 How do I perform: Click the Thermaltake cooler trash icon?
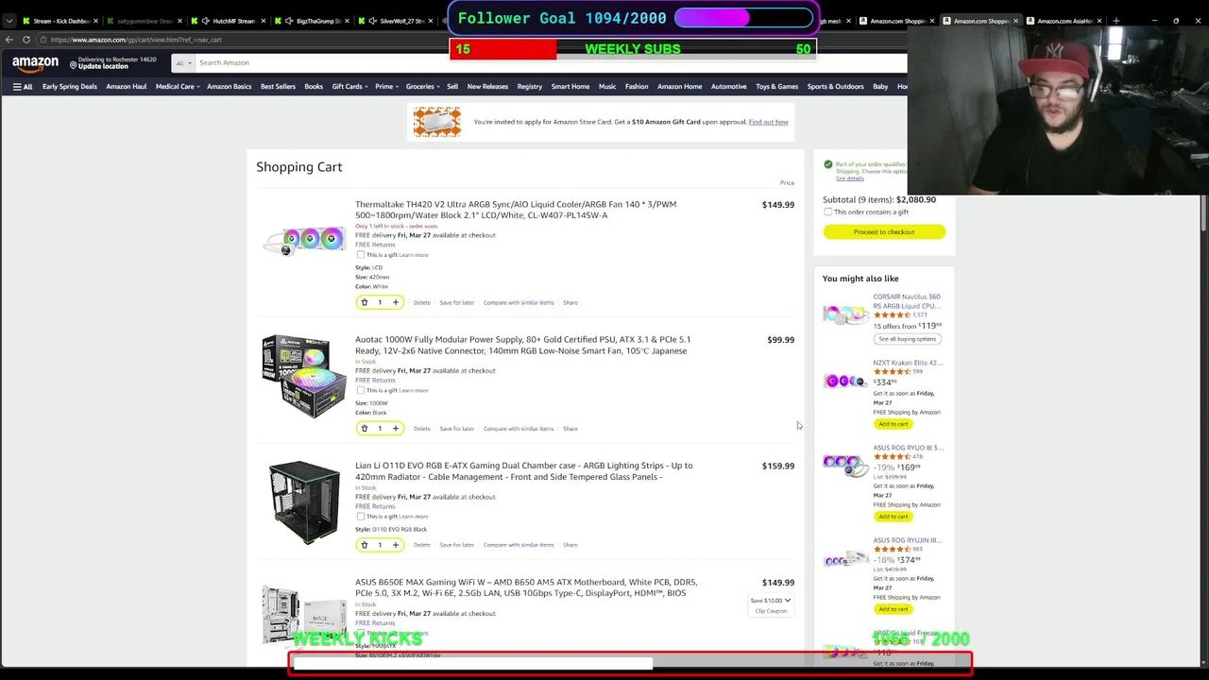click(365, 302)
